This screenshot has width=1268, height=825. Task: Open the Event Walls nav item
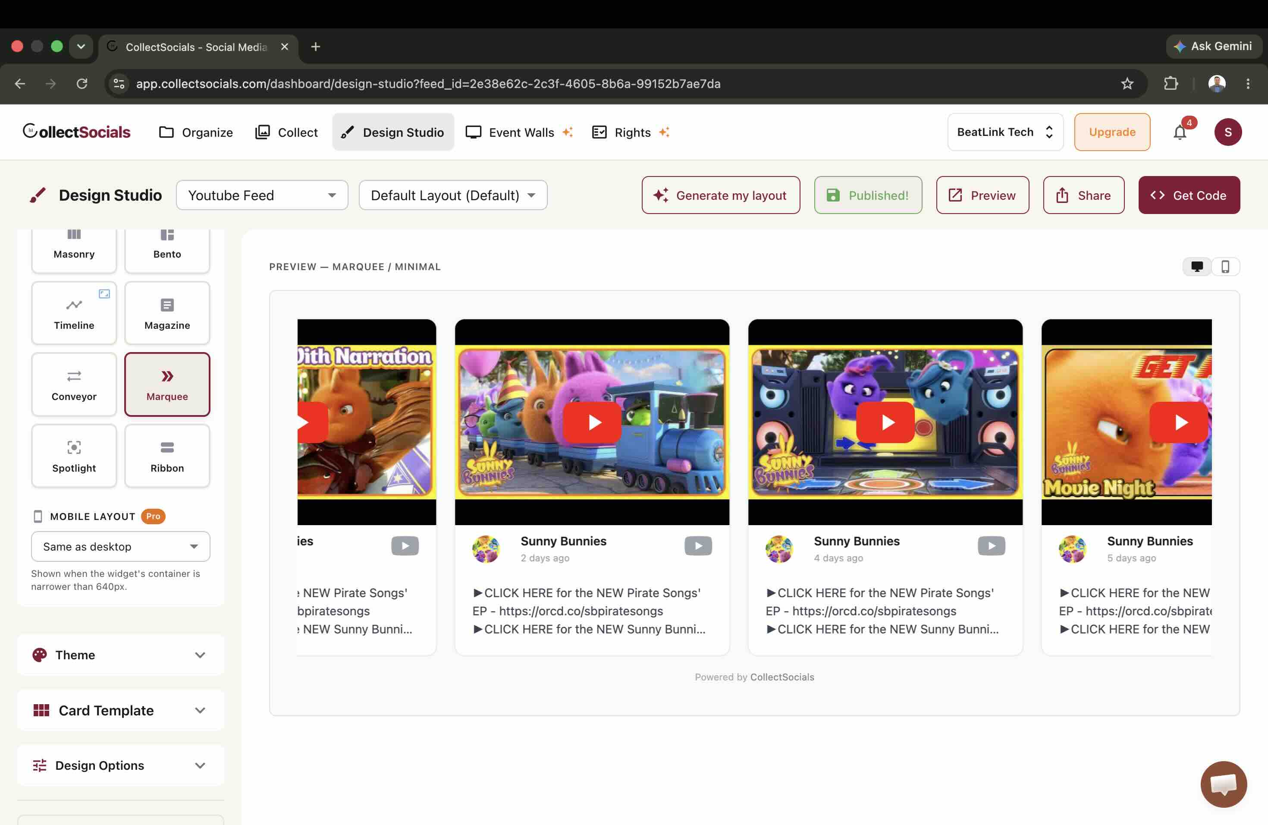coord(519,132)
